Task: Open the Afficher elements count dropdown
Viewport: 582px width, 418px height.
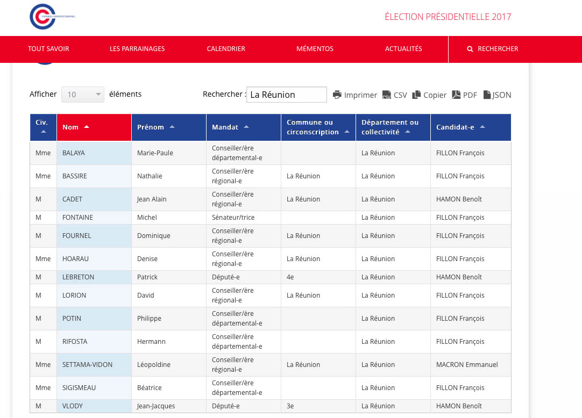Action: tap(82, 95)
